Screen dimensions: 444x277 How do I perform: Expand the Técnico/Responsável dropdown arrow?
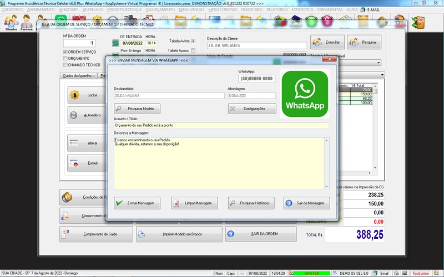pyautogui.click(x=379, y=63)
